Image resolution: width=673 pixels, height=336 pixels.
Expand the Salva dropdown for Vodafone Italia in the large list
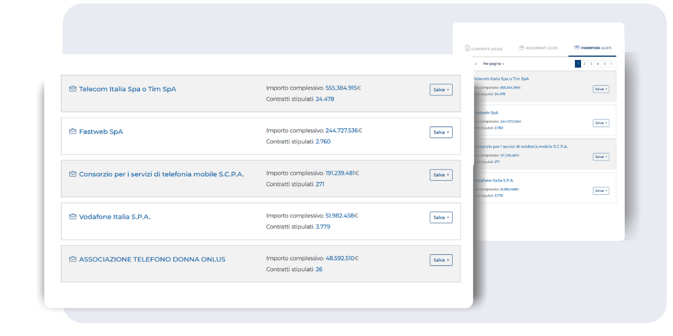pos(441,217)
